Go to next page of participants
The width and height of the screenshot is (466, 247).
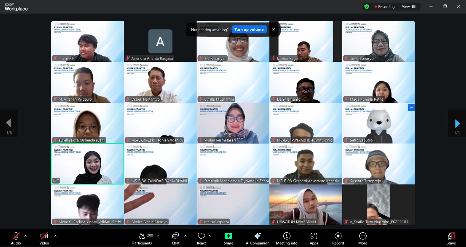[x=457, y=123]
